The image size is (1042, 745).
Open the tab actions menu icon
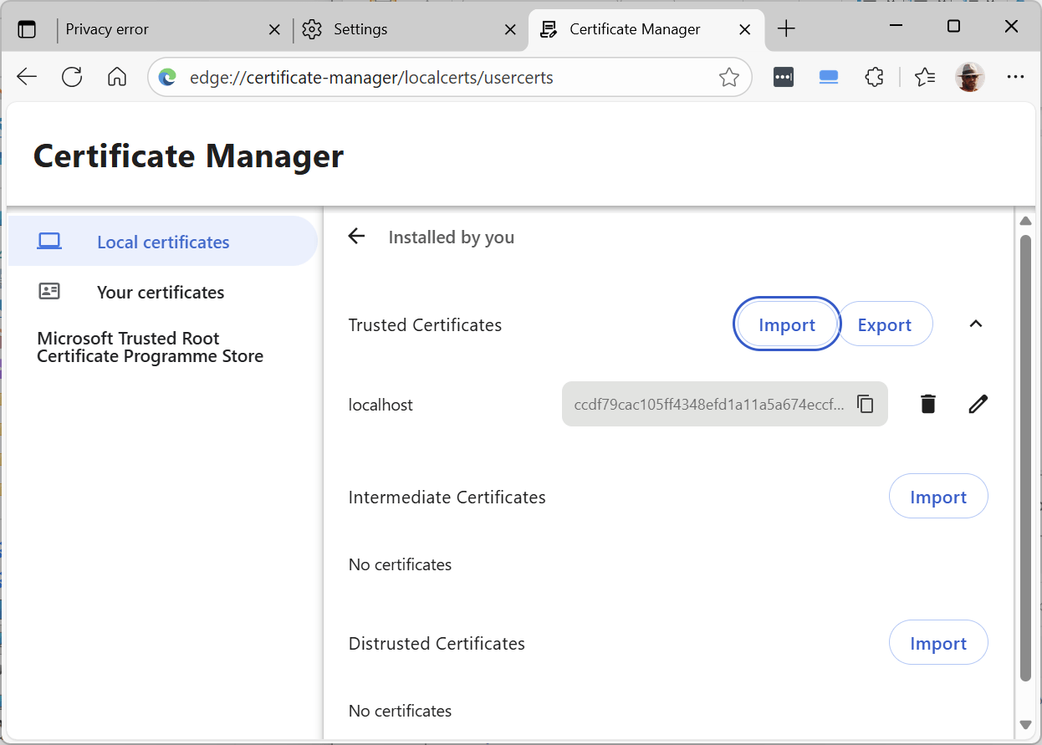click(x=28, y=29)
